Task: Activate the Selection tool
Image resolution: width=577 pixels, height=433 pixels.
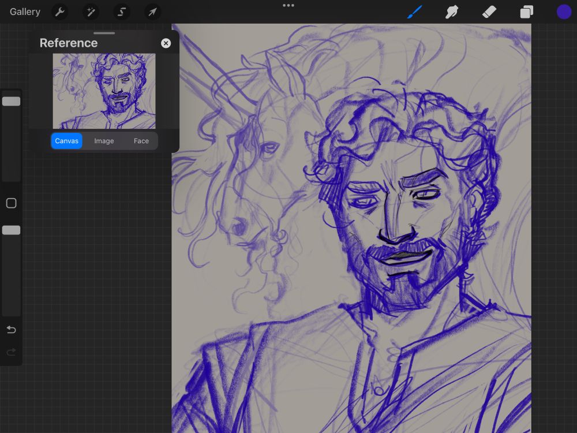Action: pyautogui.click(x=122, y=12)
